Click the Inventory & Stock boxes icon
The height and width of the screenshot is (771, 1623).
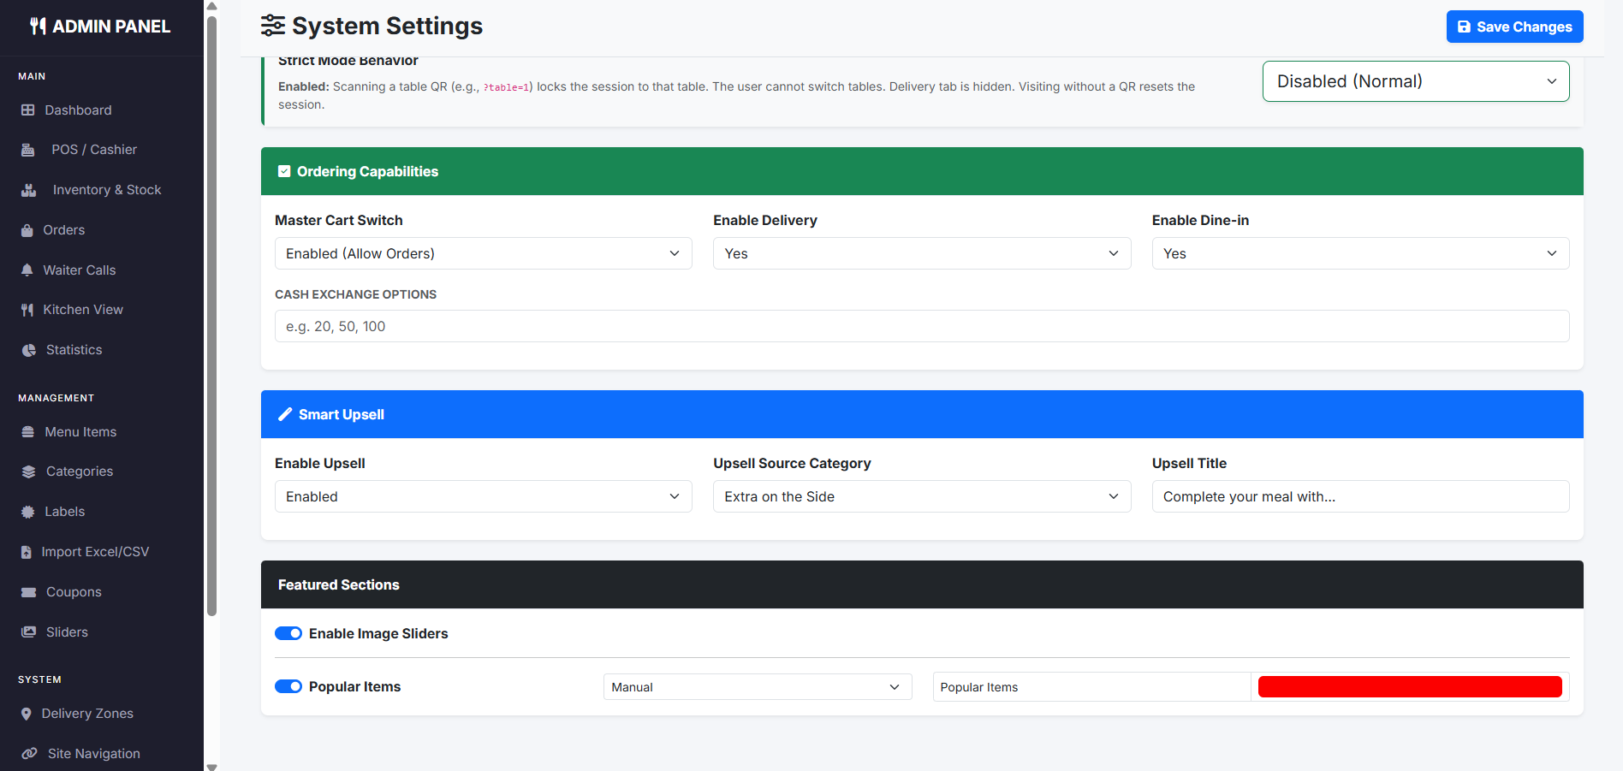tap(29, 190)
